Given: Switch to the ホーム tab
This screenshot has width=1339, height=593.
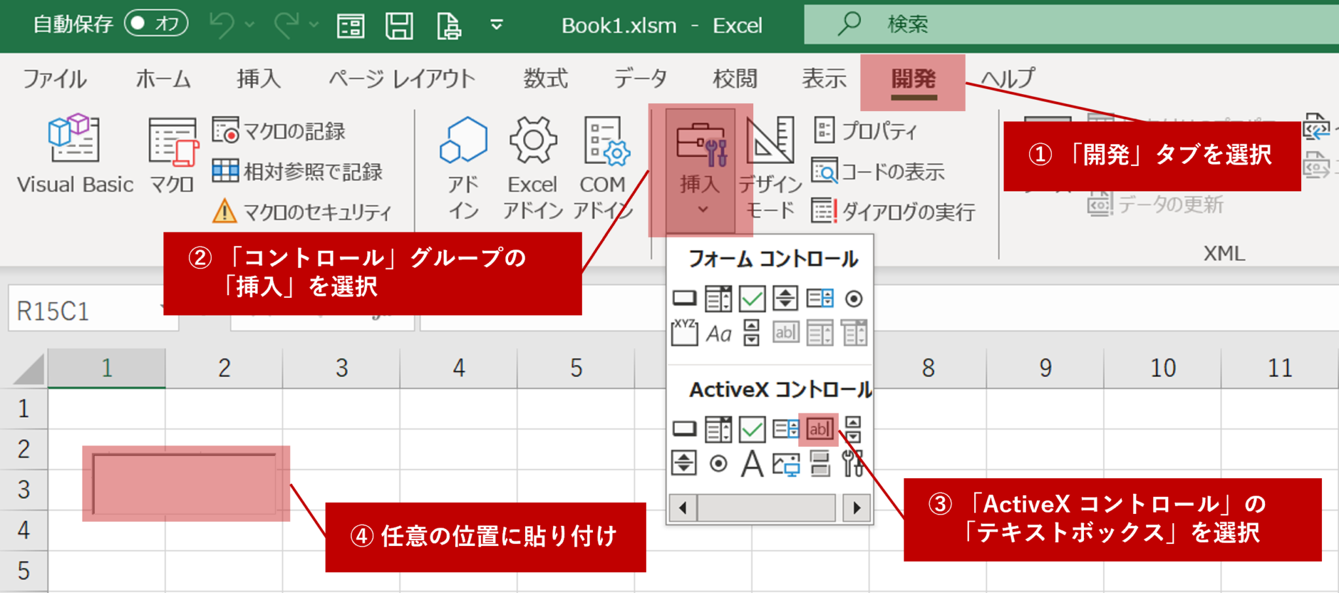Looking at the screenshot, I should (x=163, y=78).
